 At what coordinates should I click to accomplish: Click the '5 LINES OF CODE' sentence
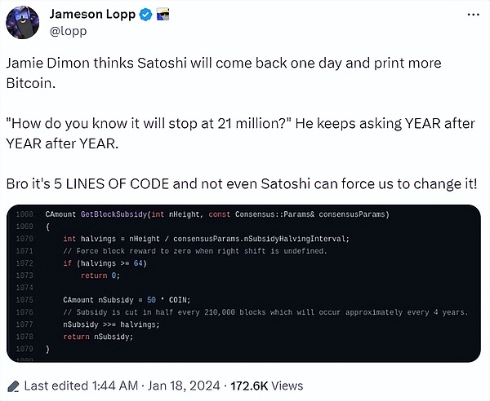[242, 184]
